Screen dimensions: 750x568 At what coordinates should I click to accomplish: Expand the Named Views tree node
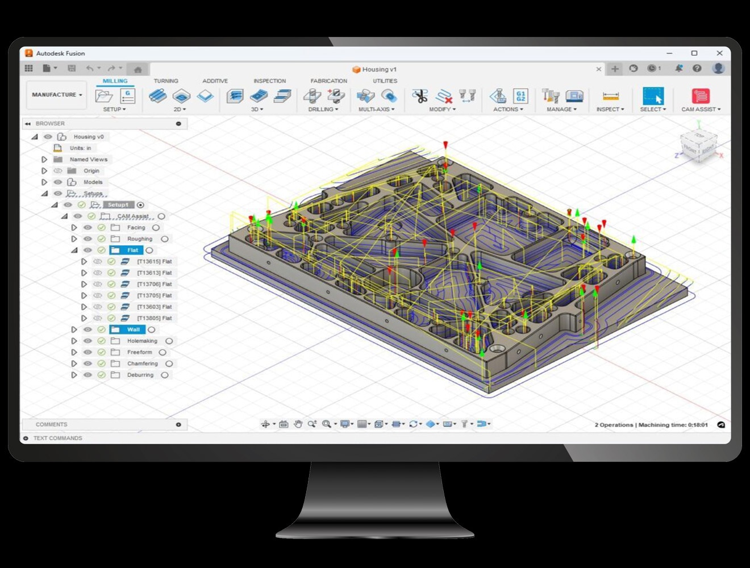[x=44, y=159]
